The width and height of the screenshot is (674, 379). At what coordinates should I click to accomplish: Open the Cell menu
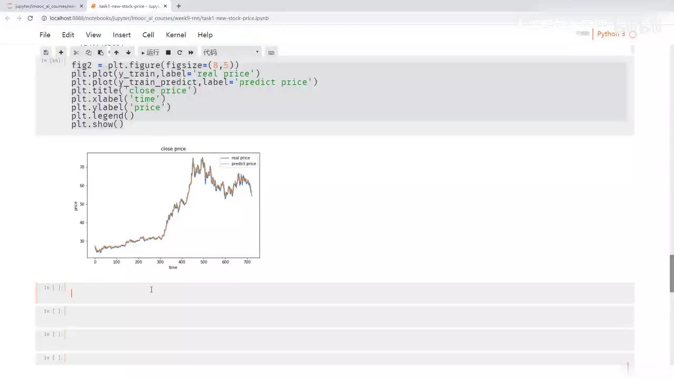click(148, 35)
